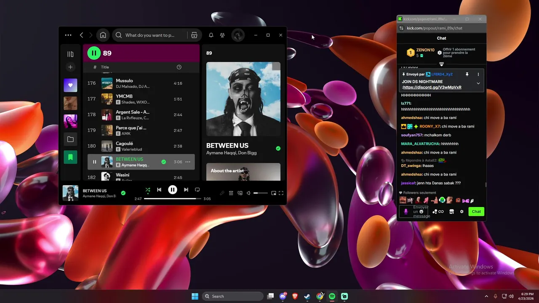This screenshot has height=303, width=539.
Task: Go to the previous track
Action: (x=159, y=190)
